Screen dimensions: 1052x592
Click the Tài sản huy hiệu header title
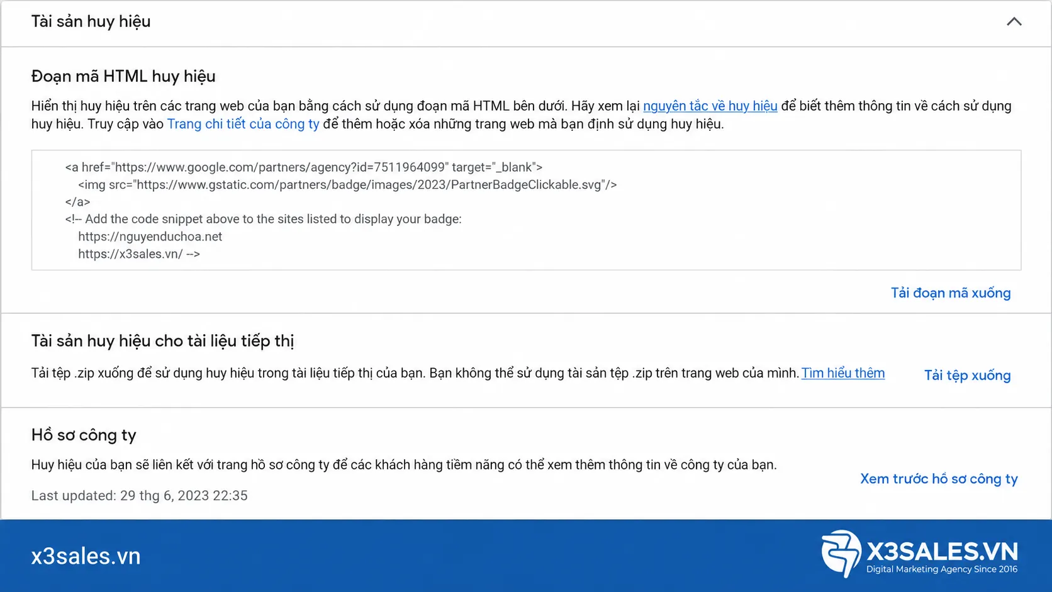(x=91, y=21)
